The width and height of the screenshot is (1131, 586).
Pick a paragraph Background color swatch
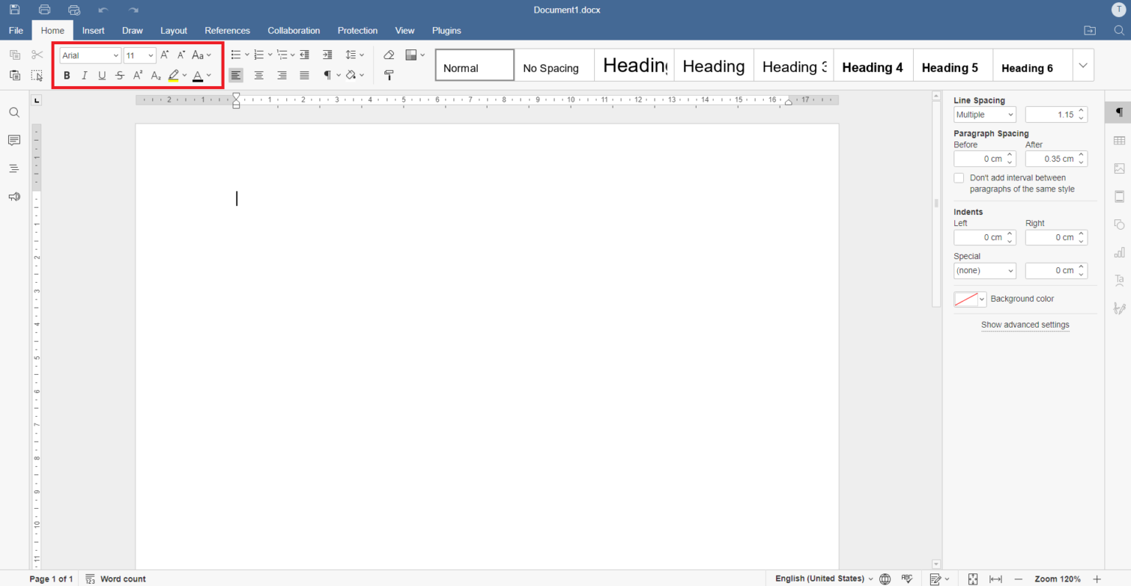tap(966, 299)
